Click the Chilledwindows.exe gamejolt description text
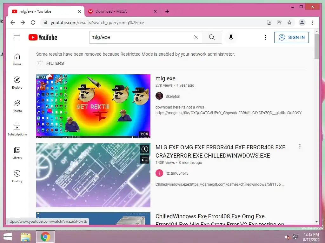 point(220,184)
